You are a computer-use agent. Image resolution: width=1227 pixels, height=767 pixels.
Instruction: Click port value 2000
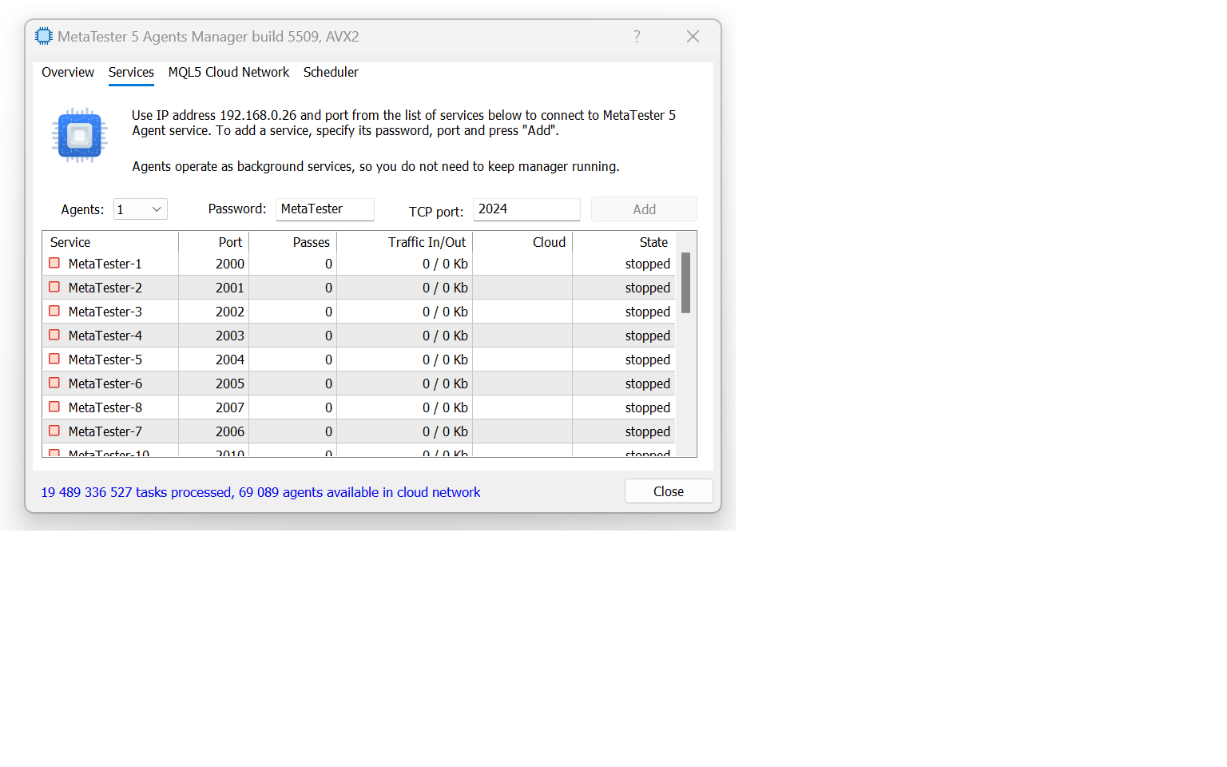pos(230,264)
